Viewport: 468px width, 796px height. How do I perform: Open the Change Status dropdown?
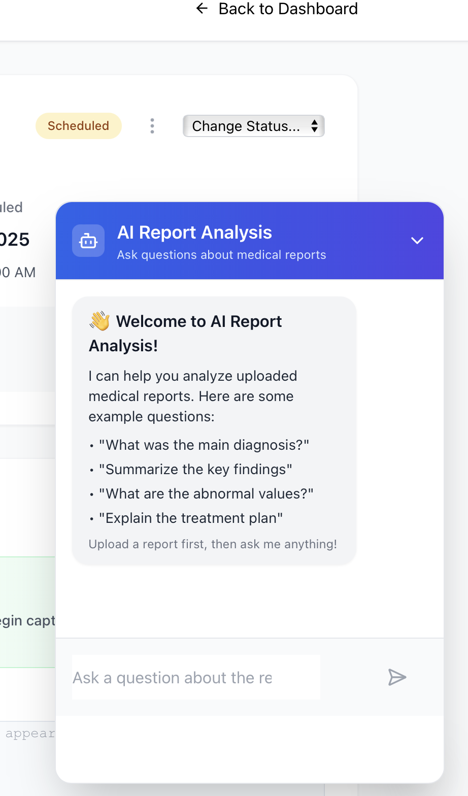253,126
